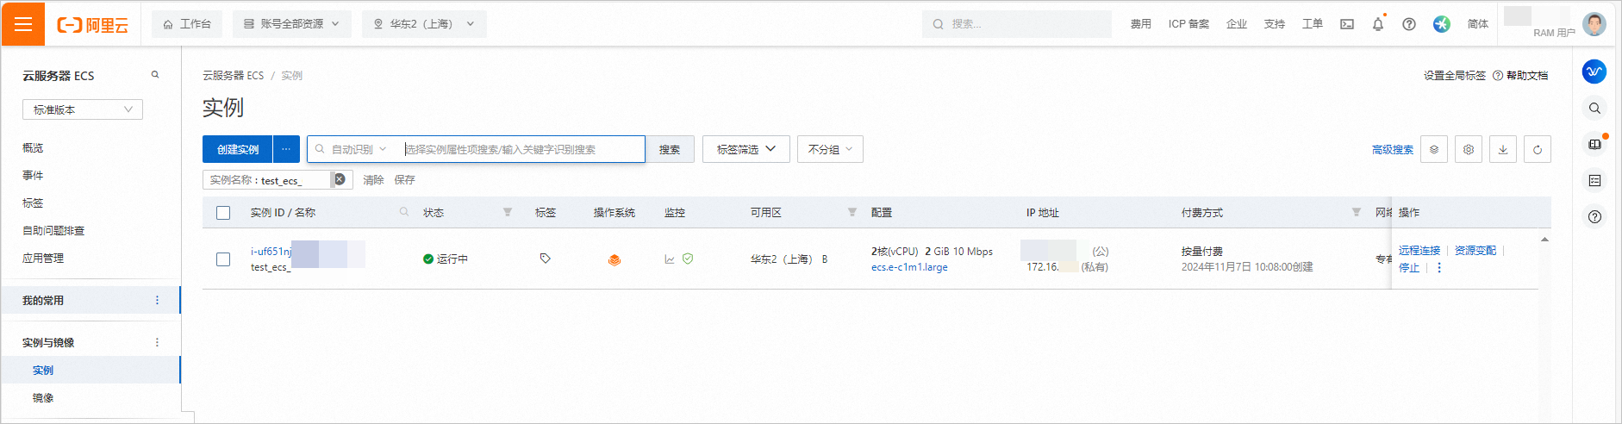Screen dimensions: 1622x424
Task: Click 停止 for the instance
Action: click(1409, 267)
